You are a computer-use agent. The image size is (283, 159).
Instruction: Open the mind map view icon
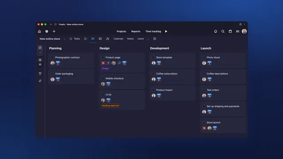click(107, 39)
